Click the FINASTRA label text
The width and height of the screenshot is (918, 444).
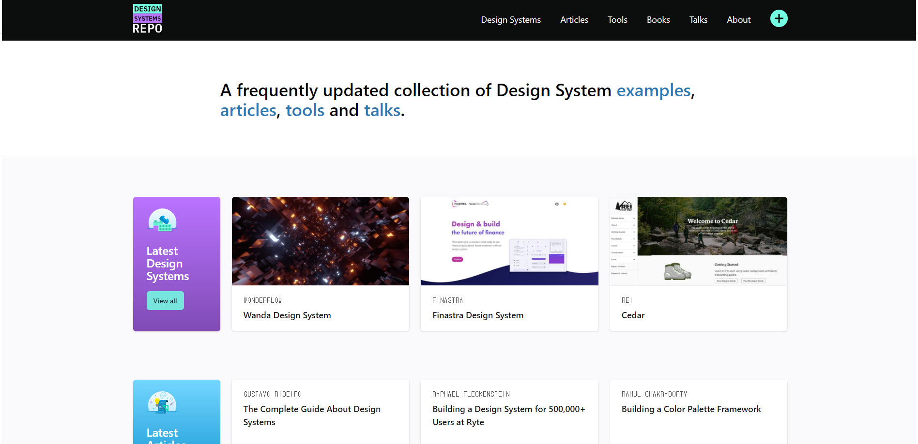point(447,300)
